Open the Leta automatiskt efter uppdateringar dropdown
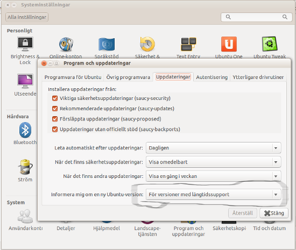This screenshot has height=250, width=296. [x=213, y=148]
